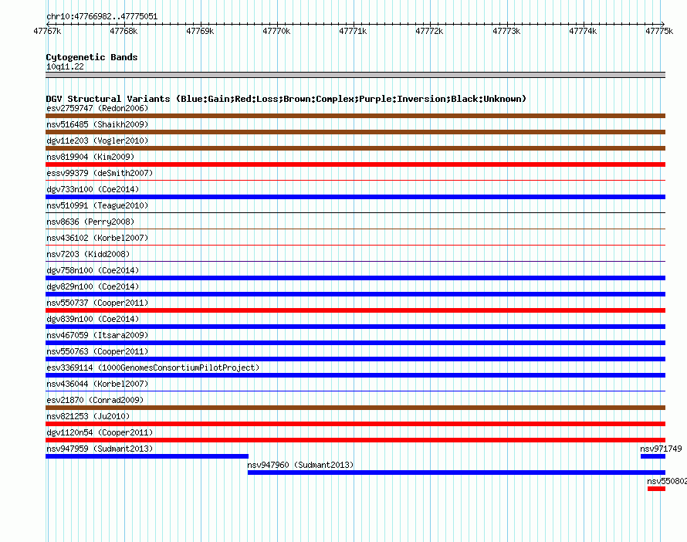Click the essv99379 (deSmith2007) label
687x542 pixels.
(x=100, y=173)
